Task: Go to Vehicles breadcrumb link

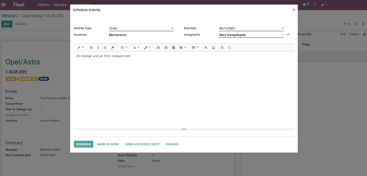Action: [9, 16]
